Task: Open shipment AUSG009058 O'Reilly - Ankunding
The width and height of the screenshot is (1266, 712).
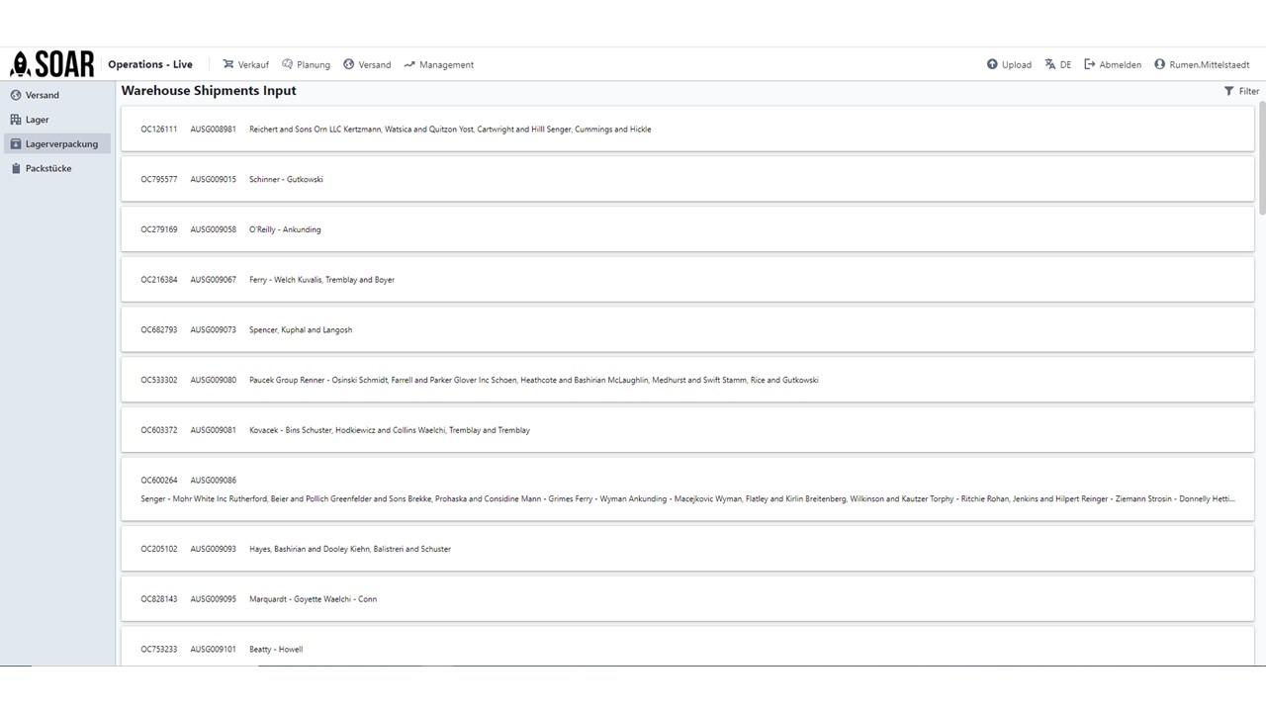Action: click(687, 229)
